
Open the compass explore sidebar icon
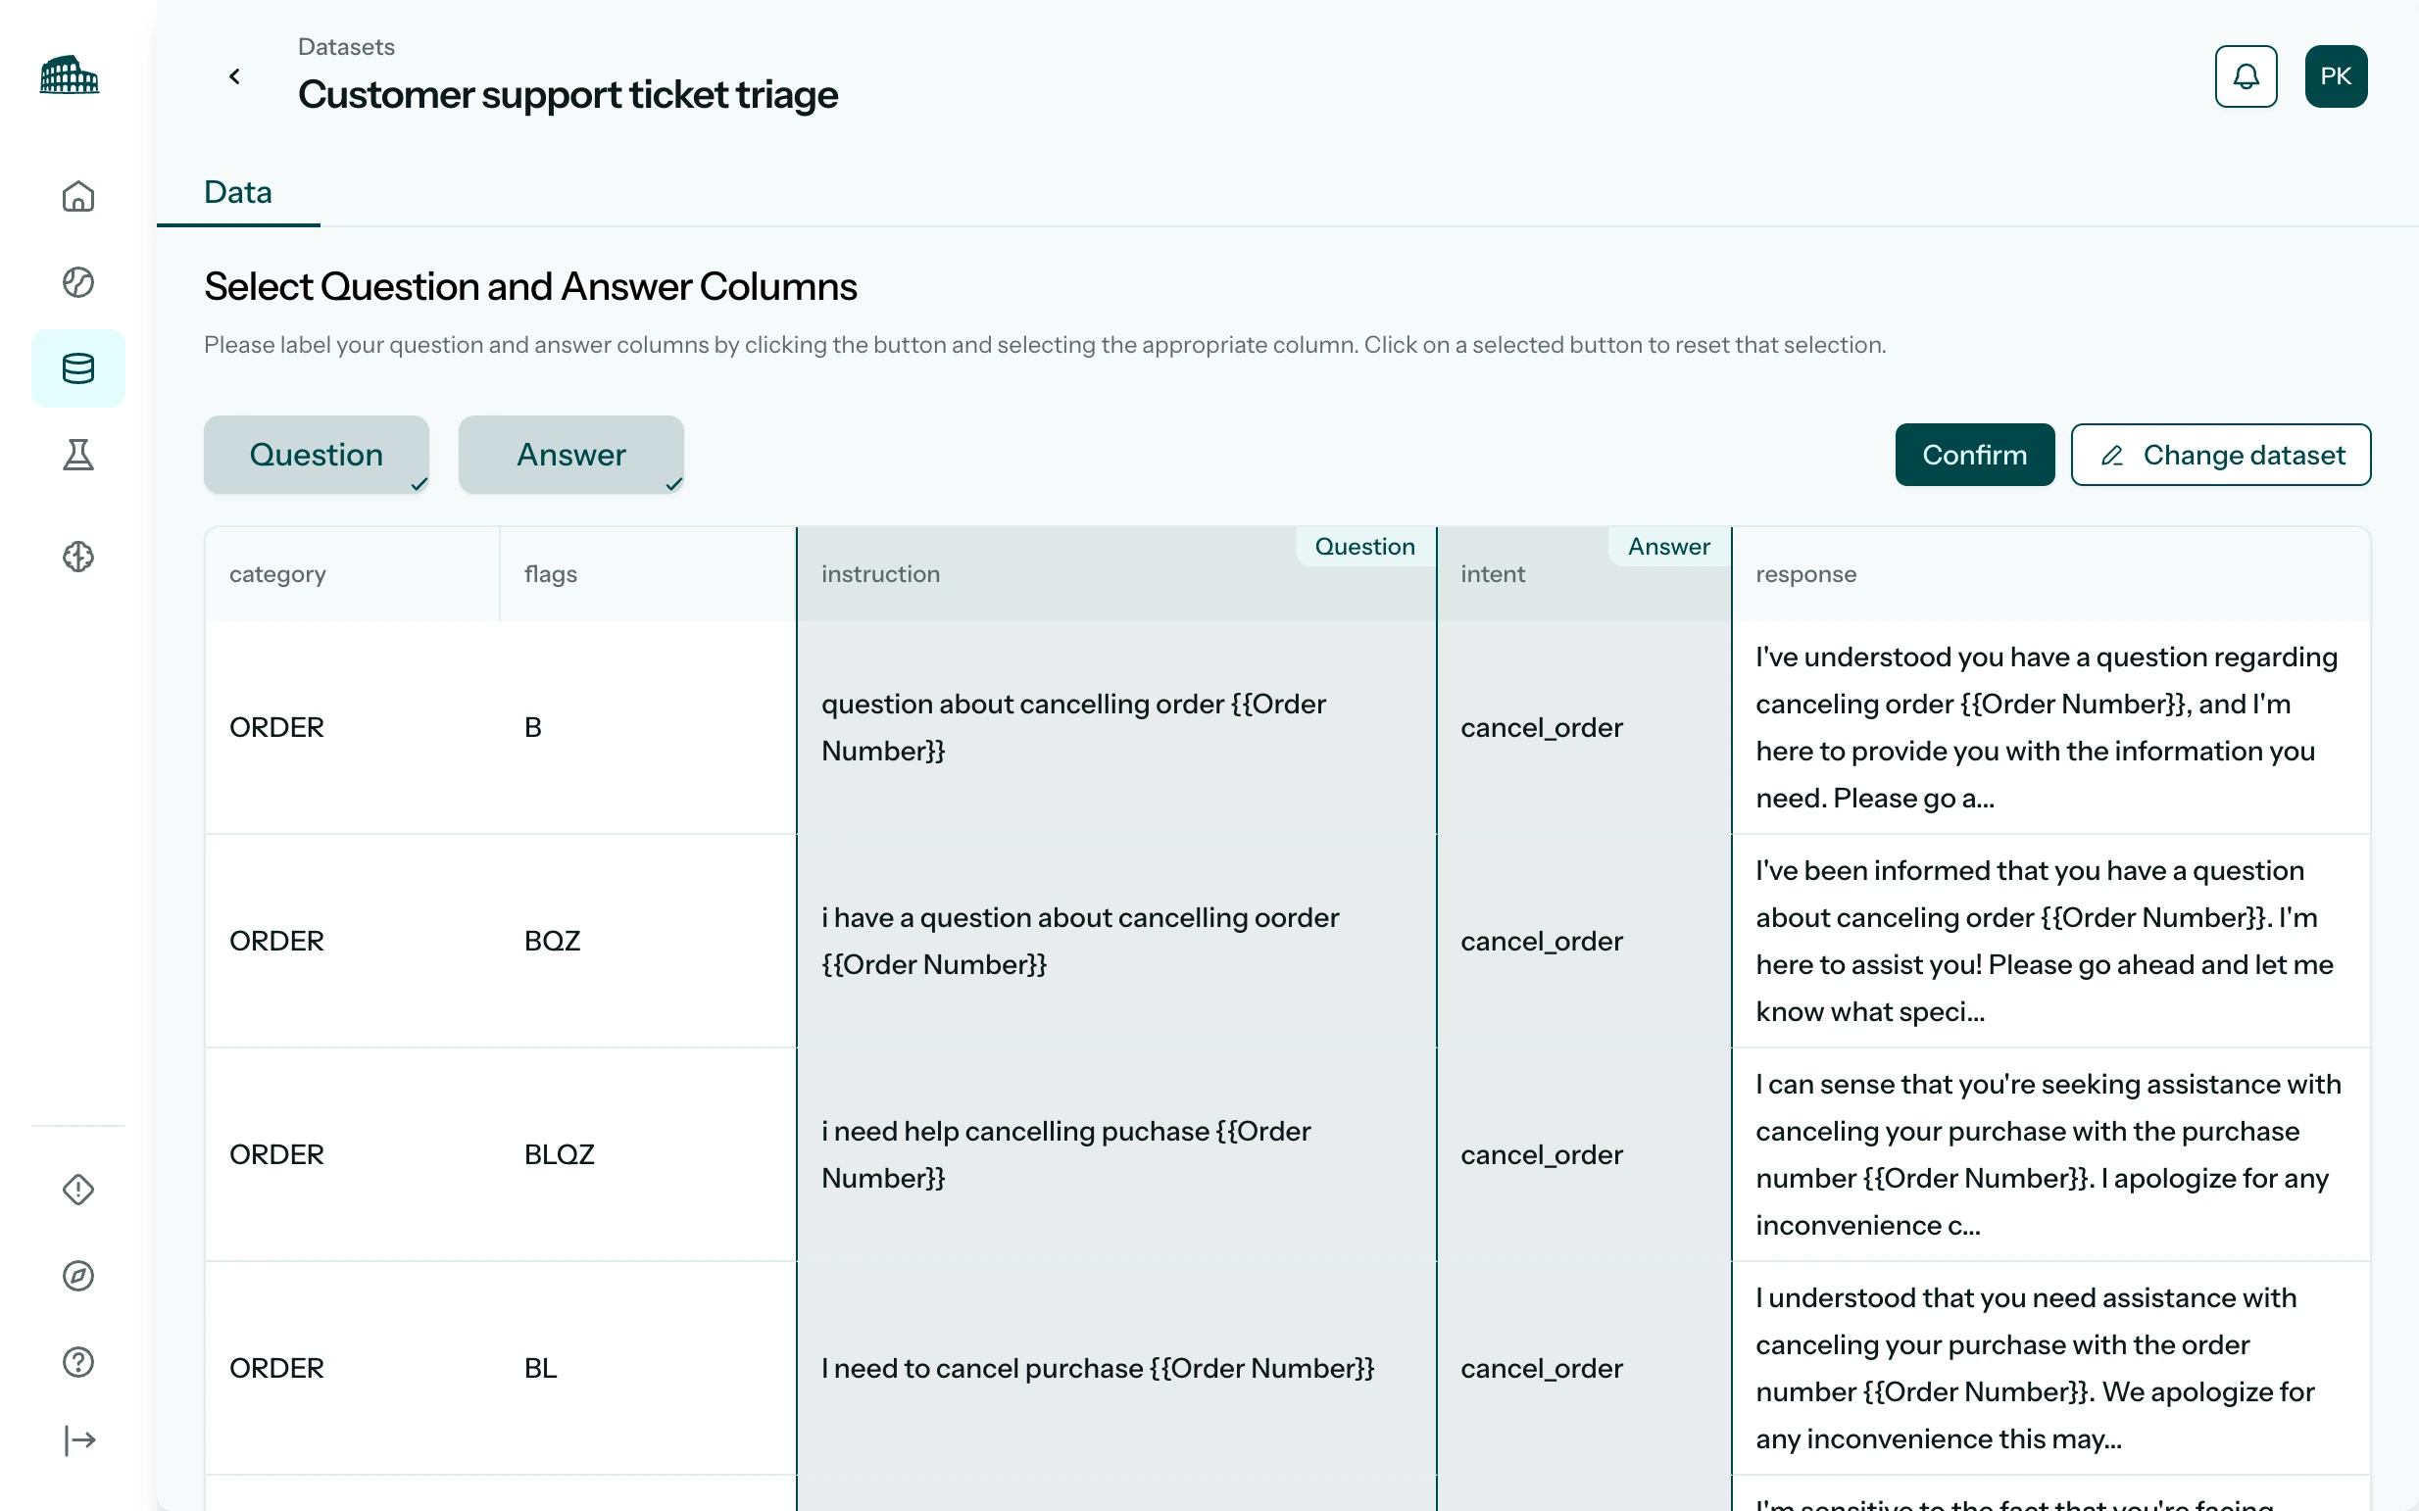point(78,1275)
